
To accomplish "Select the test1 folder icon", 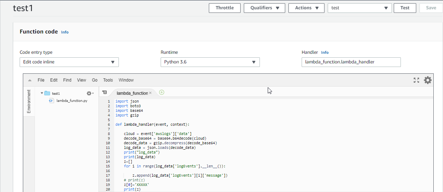I will [x=47, y=93].
